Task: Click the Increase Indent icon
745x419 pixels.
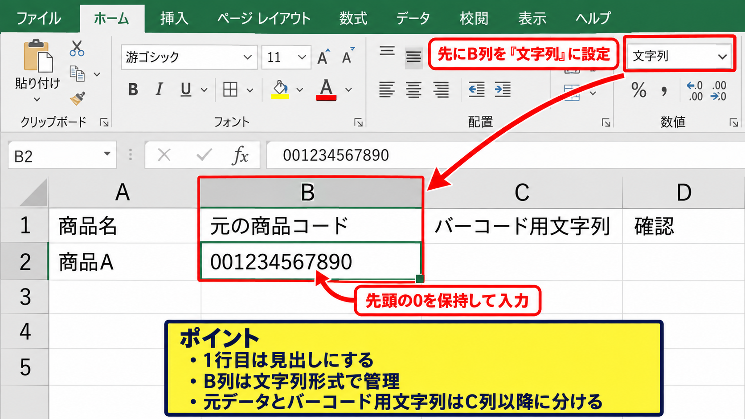Action: tap(503, 89)
